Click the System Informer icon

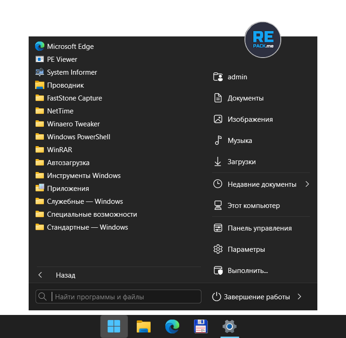(40, 72)
